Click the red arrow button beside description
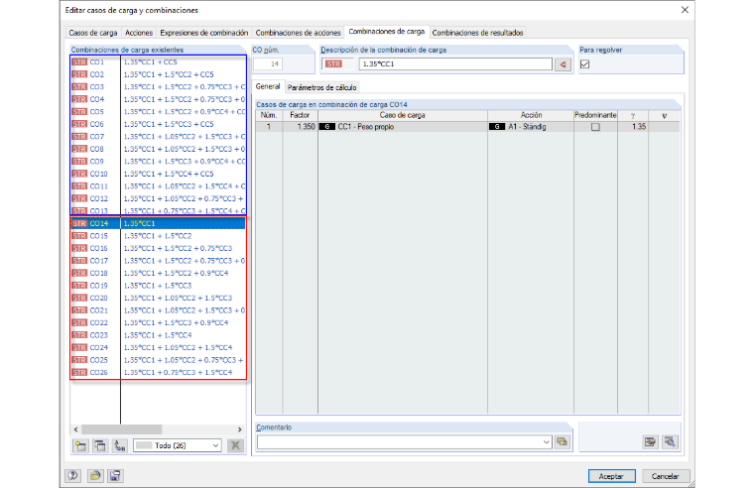Image resolution: width=754 pixels, height=488 pixels. (563, 63)
